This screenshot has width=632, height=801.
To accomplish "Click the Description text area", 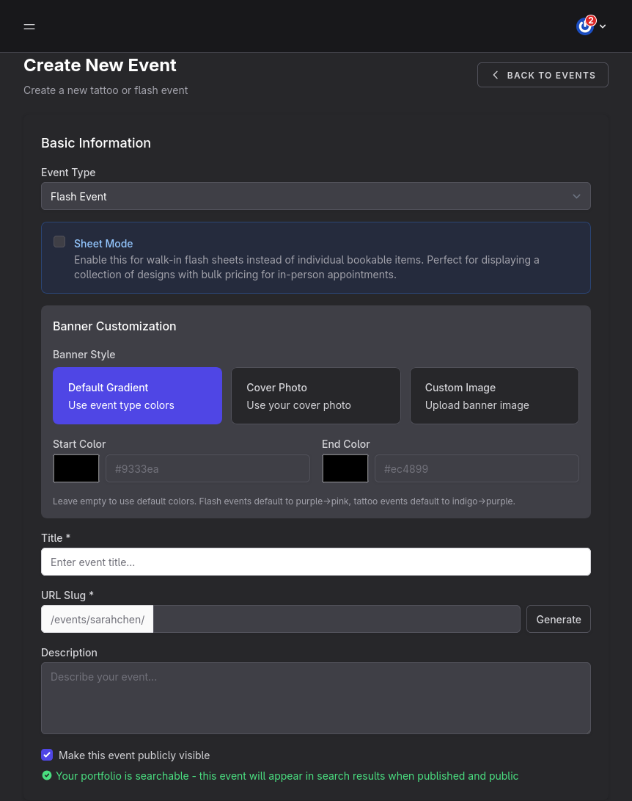I will click(x=315, y=697).
